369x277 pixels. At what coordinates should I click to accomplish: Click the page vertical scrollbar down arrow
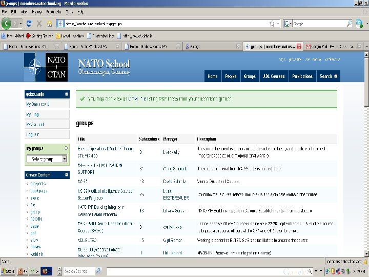tap(366, 253)
